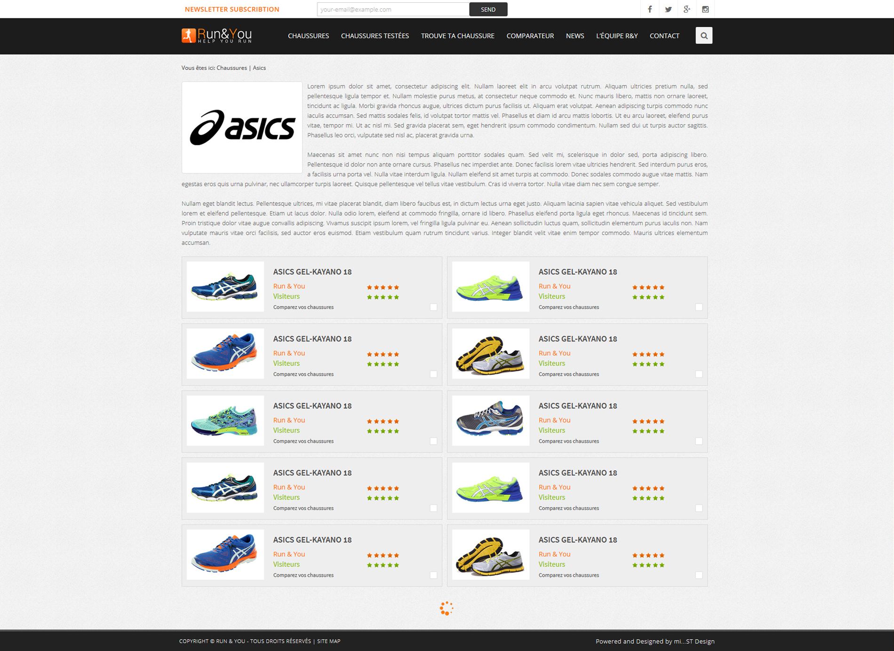Image resolution: width=894 pixels, height=651 pixels.
Task: Go to TROUVE TA CHAUSSURE
Action: (x=457, y=36)
